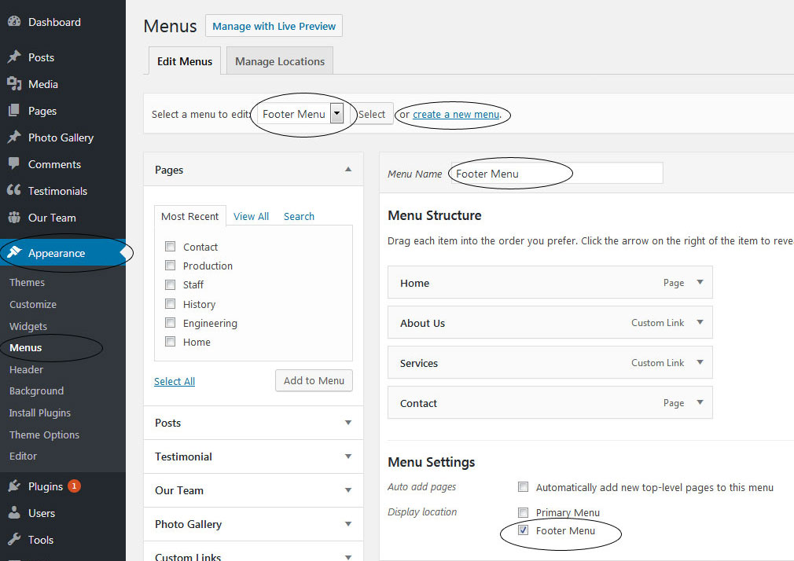The image size is (794, 561).
Task: Switch to the View All pages tab
Action: point(251,216)
